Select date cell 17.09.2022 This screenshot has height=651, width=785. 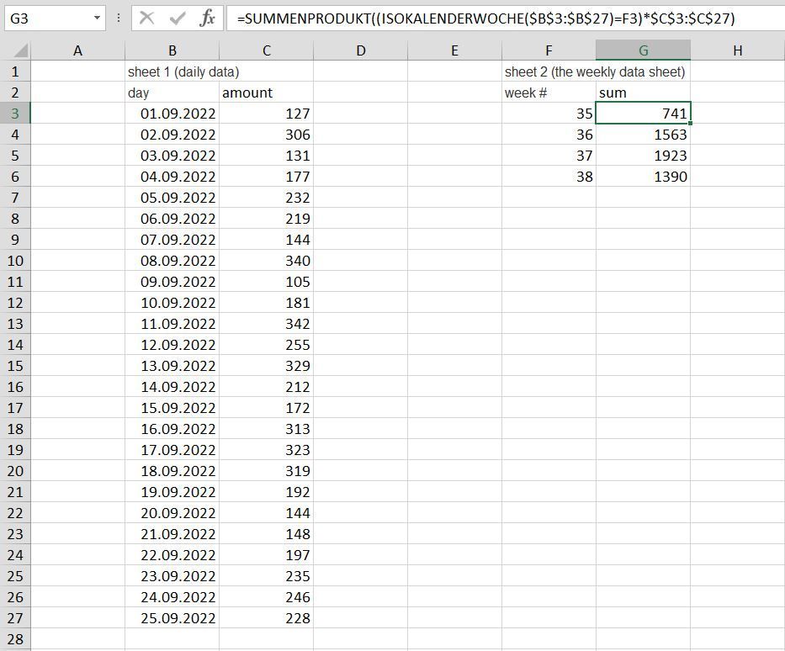coord(172,450)
